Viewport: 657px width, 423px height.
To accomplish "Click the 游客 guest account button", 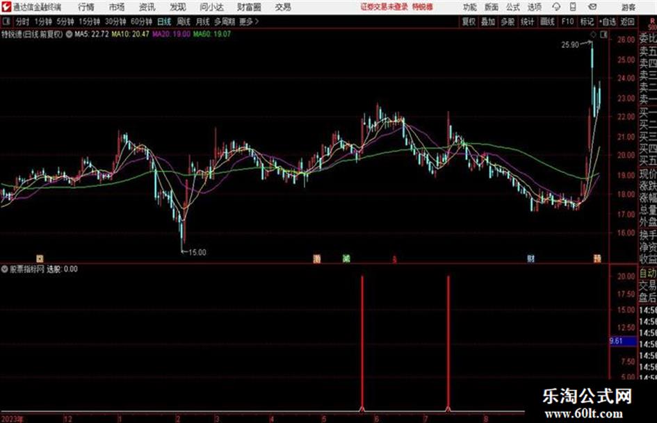I will [628, 7].
